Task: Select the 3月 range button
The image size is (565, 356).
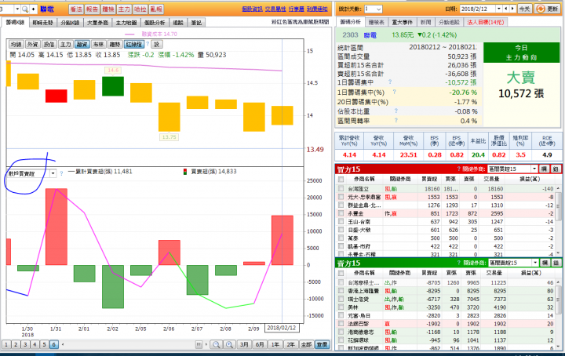Action: click(244, 344)
